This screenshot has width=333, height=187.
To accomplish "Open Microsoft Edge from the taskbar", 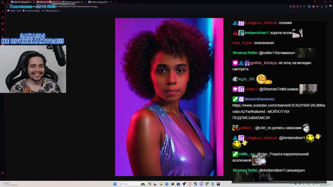I will coord(167,184).
